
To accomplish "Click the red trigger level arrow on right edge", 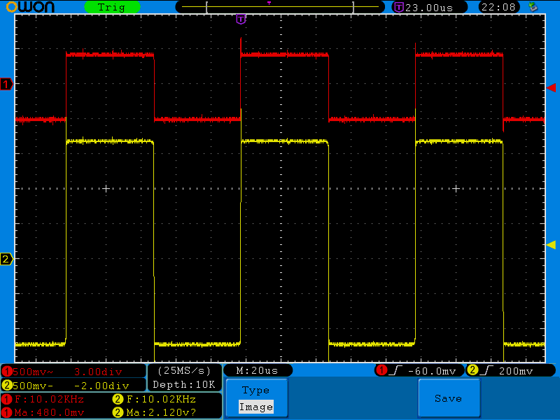I will pos(551,87).
